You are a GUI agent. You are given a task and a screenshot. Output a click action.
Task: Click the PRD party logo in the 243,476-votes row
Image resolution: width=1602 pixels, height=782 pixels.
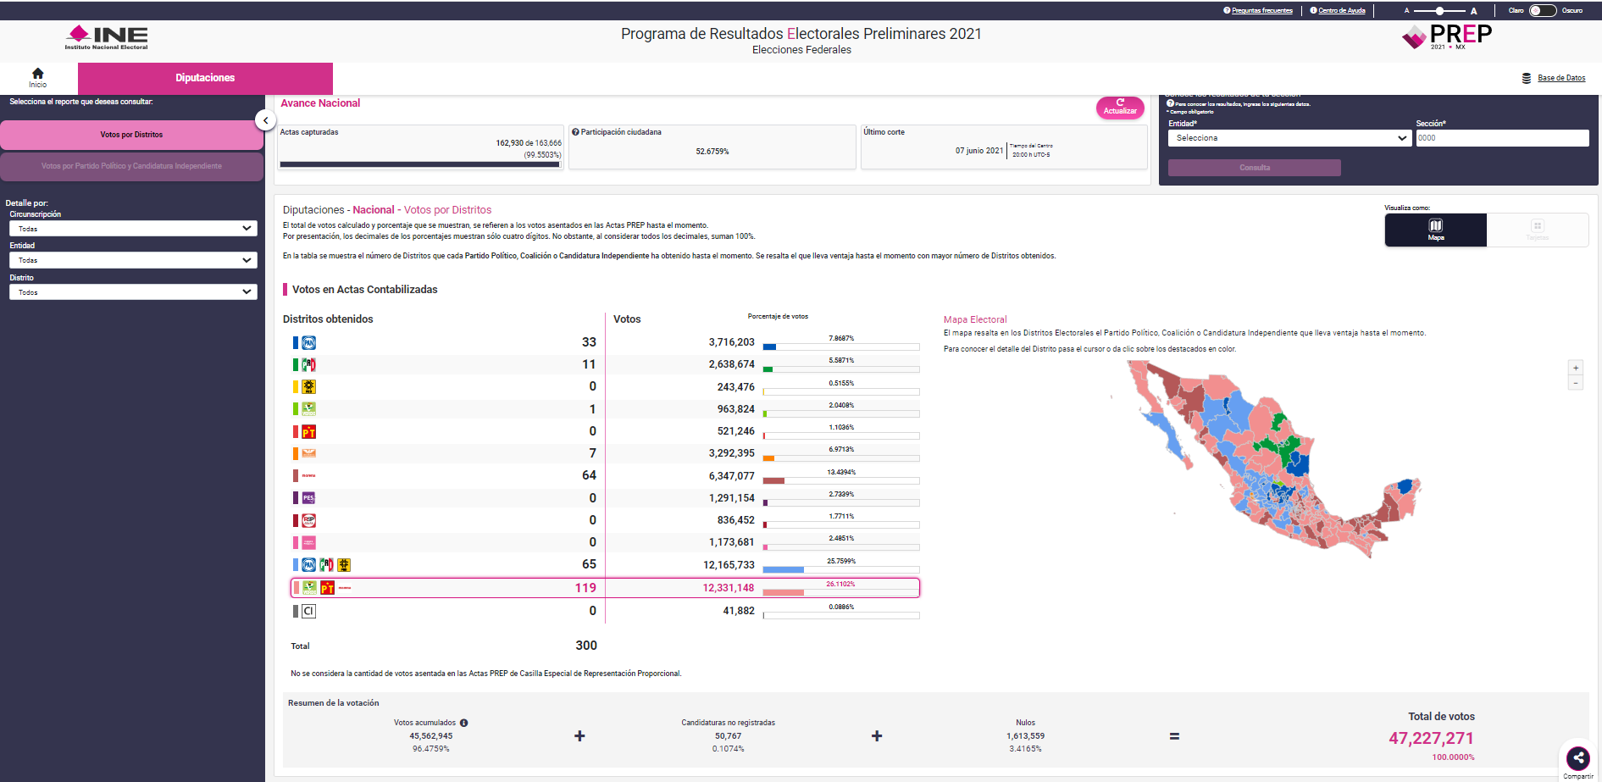click(x=309, y=387)
